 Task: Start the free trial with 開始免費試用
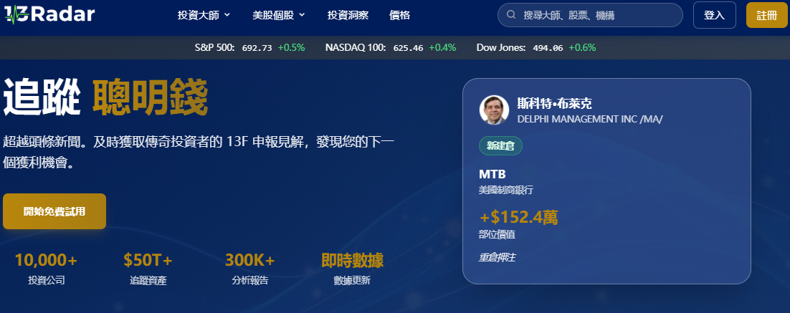click(x=54, y=211)
